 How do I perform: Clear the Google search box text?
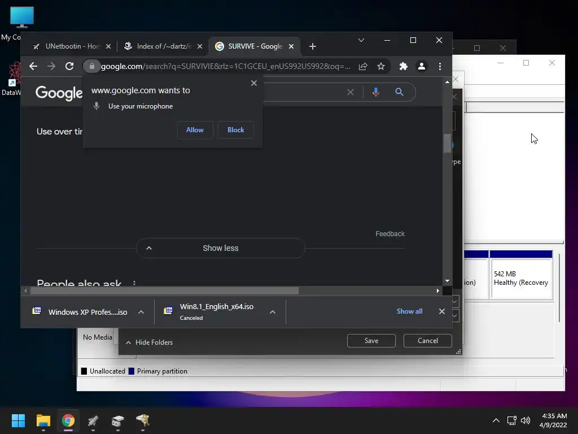point(351,92)
